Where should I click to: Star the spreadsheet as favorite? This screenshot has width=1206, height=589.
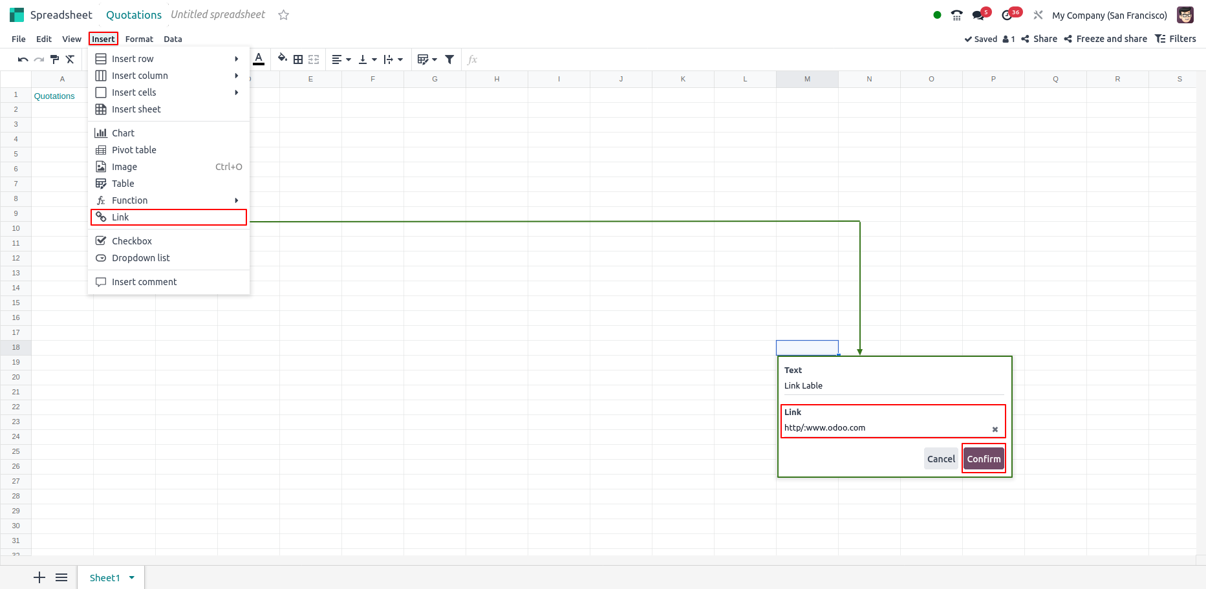[283, 15]
